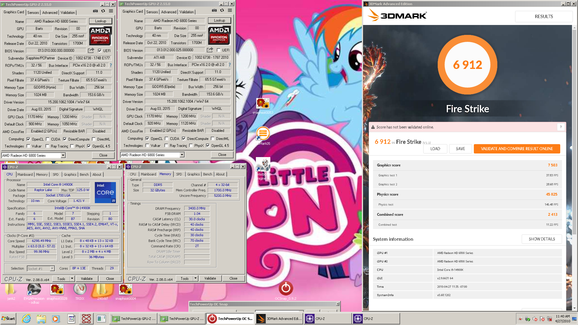Open the TRIXX desktop icon

pos(80,291)
